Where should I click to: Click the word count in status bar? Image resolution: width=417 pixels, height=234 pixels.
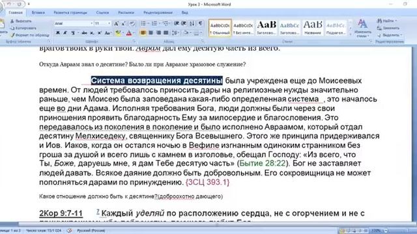point(44,231)
